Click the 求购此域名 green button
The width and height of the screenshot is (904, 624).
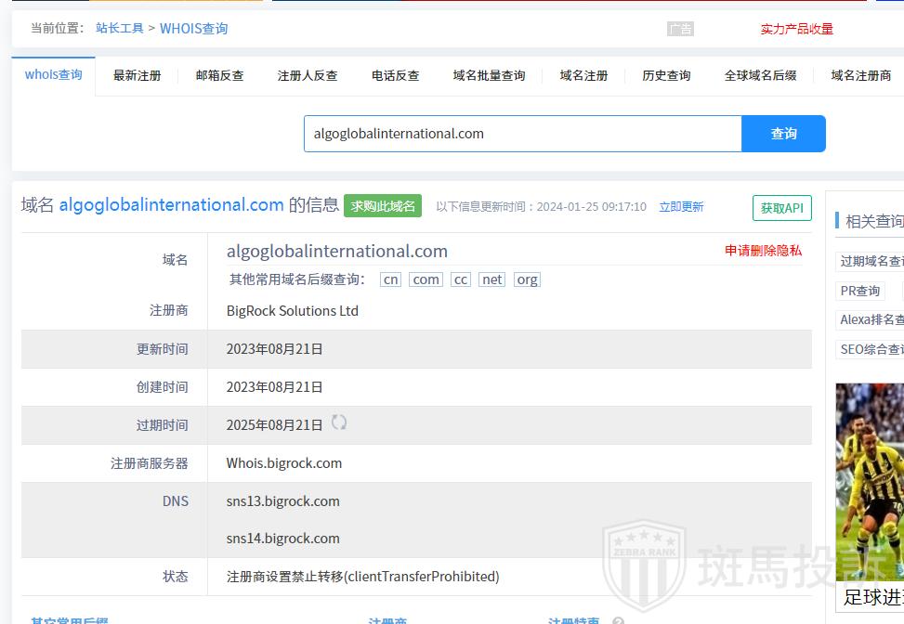click(383, 206)
